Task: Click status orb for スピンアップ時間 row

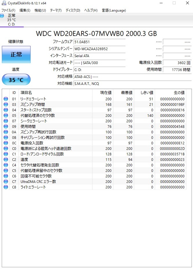Action: click(x=6, y=104)
